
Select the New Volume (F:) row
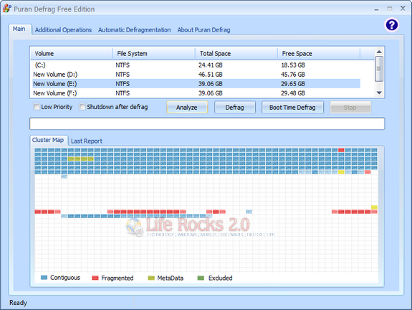pos(196,93)
